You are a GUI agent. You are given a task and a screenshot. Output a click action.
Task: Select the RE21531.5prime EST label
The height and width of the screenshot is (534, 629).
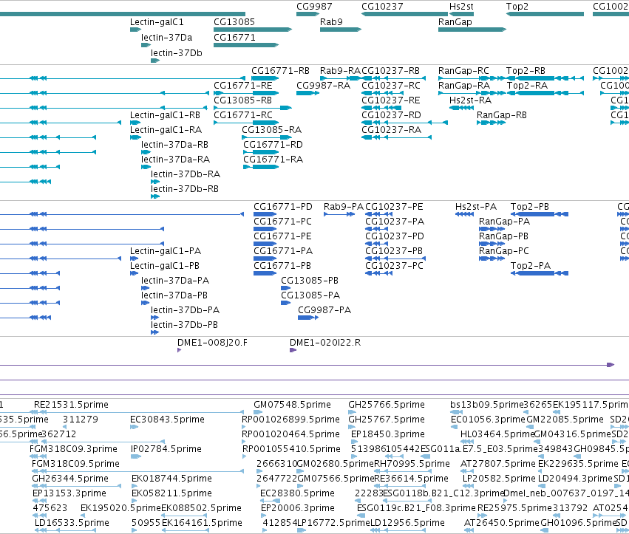point(71,405)
